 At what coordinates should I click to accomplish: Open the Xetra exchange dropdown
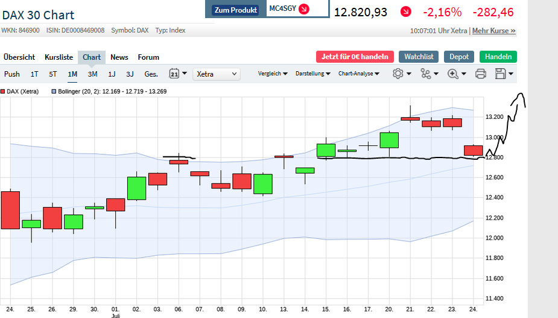[217, 74]
